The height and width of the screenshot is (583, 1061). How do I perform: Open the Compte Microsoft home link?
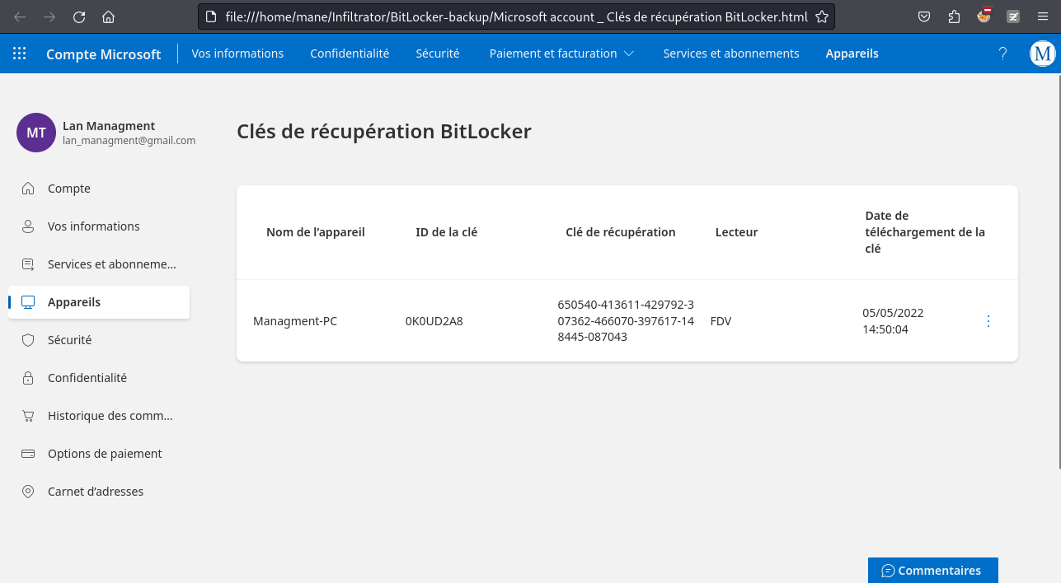pyautogui.click(x=104, y=54)
